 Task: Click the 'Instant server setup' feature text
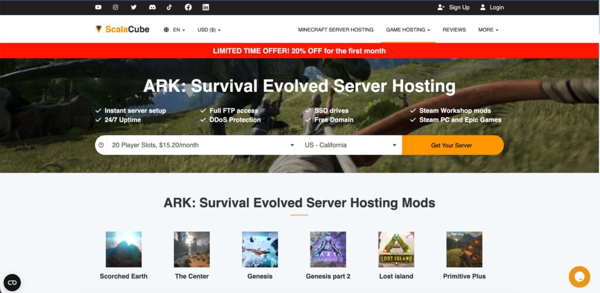coord(135,111)
